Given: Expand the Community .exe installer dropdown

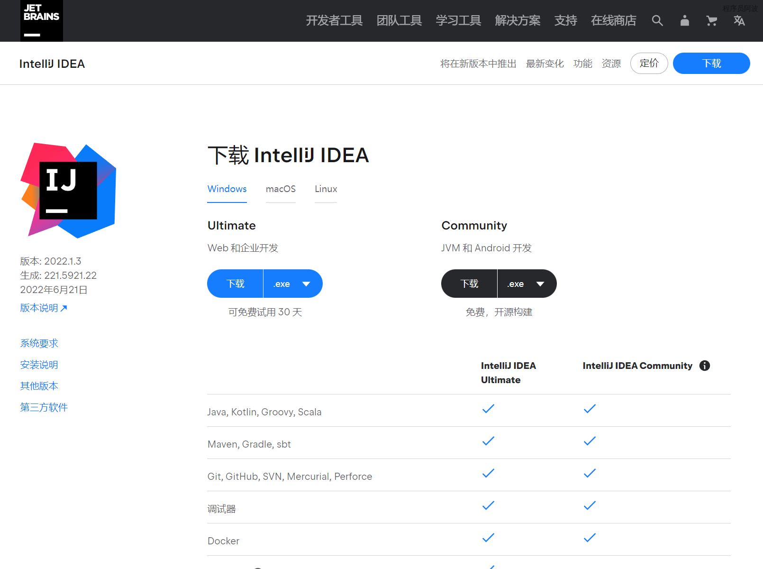Looking at the screenshot, I should click(527, 284).
